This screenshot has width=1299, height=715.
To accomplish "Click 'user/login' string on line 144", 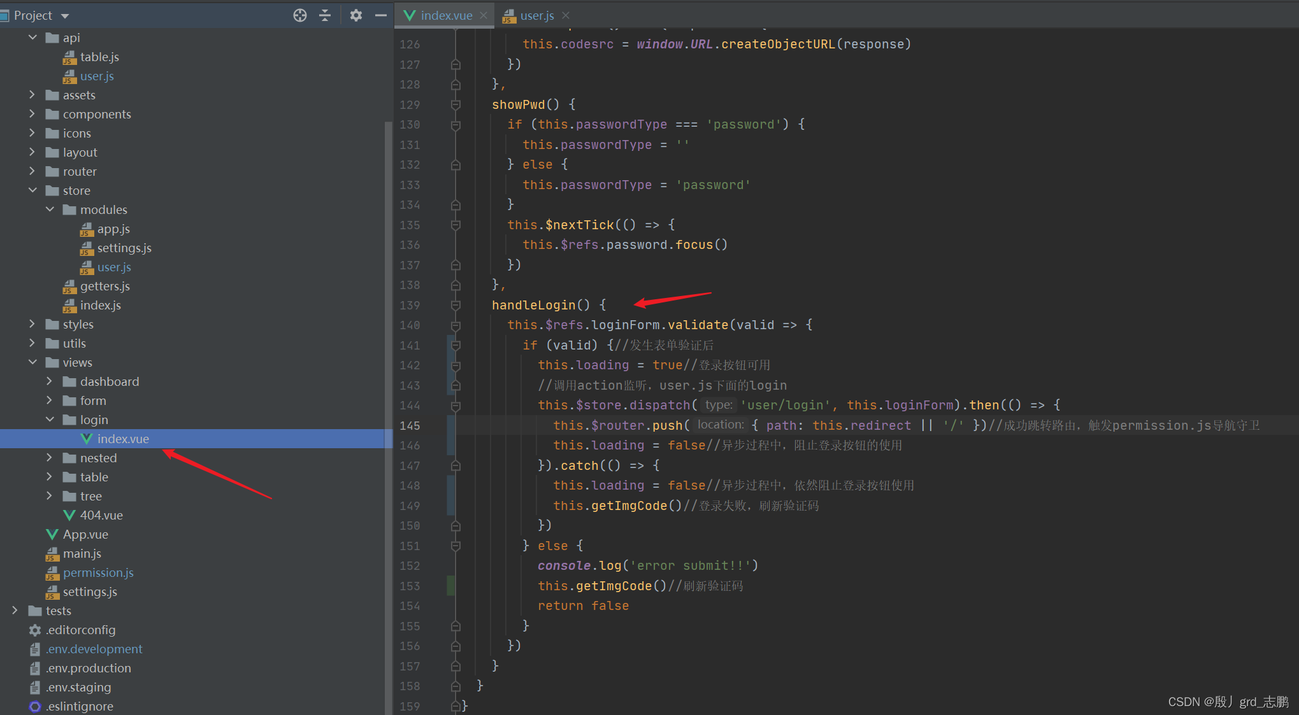I will tap(785, 405).
